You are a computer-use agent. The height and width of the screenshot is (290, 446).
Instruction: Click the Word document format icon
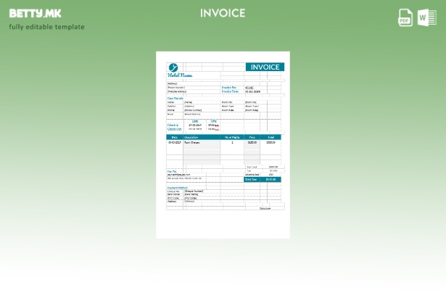426,17
